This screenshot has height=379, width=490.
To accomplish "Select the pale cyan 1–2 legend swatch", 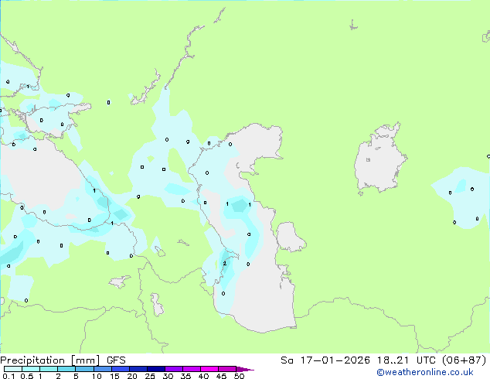I will [49, 369].
